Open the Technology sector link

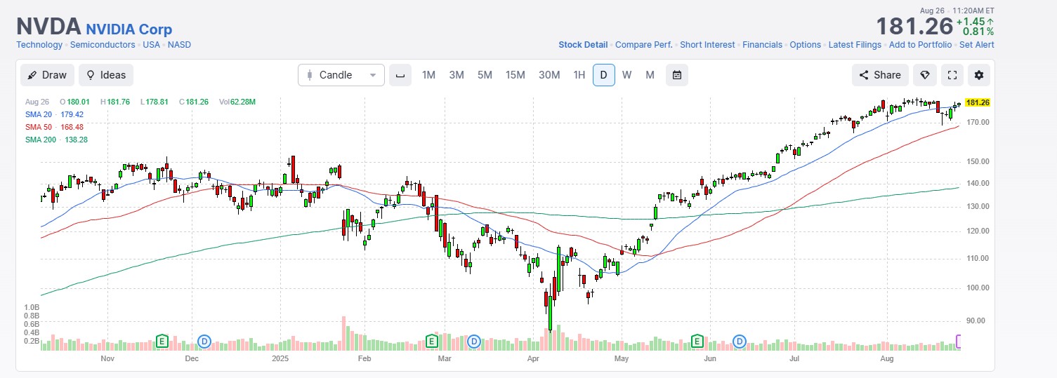point(39,45)
